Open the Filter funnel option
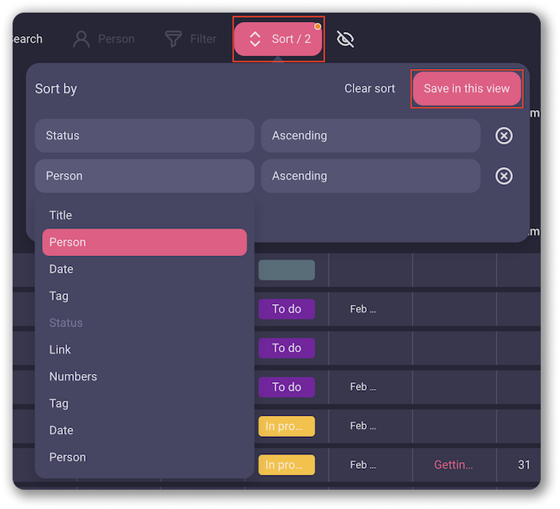 tap(191, 39)
